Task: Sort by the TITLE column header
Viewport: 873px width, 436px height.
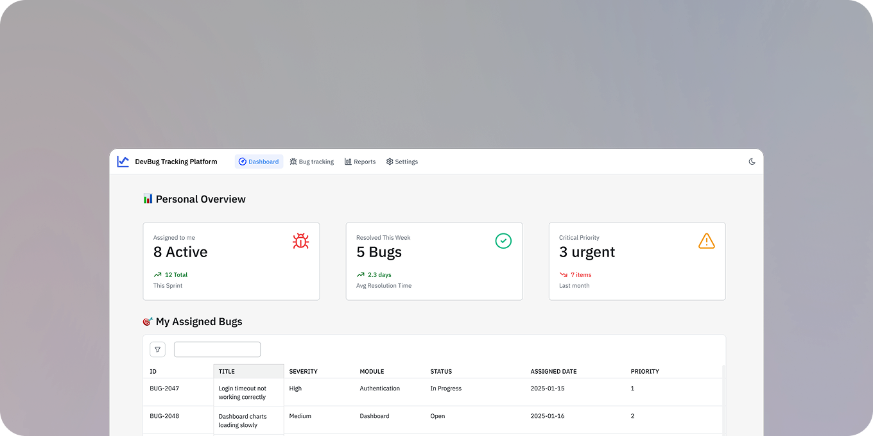Action: [x=248, y=371]
